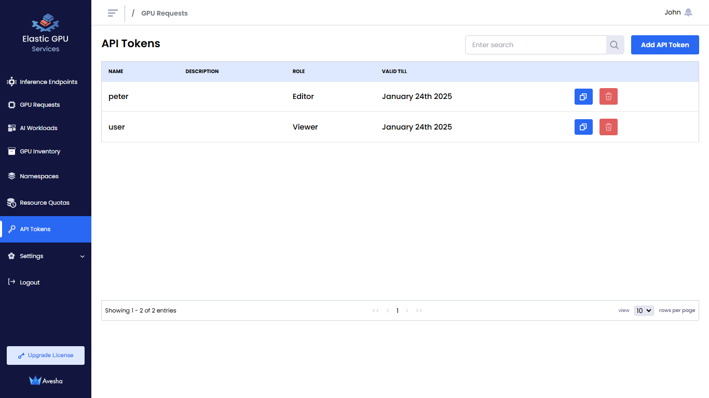Click the GPU Requests chip icon
Screen dimensions: 709x398
click(11, 105)
